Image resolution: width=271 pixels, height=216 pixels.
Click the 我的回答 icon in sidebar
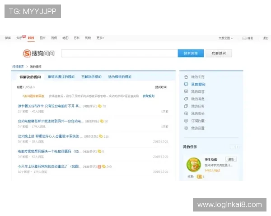(x=186, y=91)
